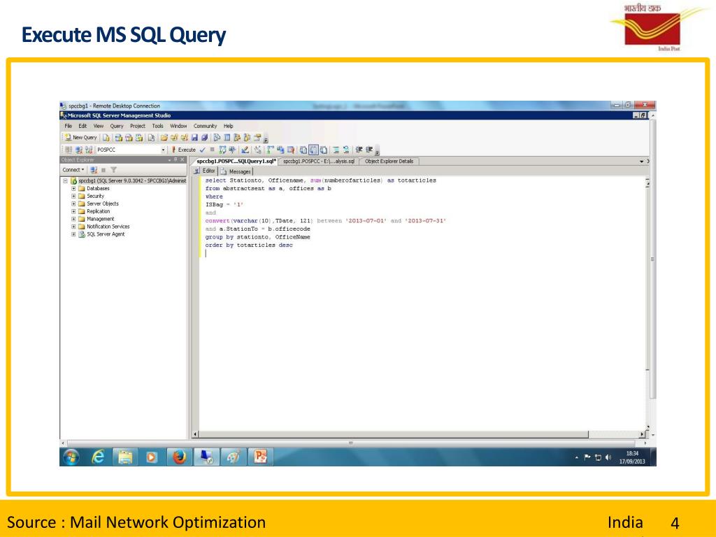Click the Open File folder icon

(x=164, y=138)
